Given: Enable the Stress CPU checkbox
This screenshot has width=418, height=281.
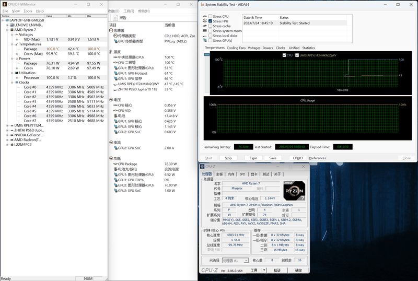Looking at the screenshot, I should pos(210,16).
